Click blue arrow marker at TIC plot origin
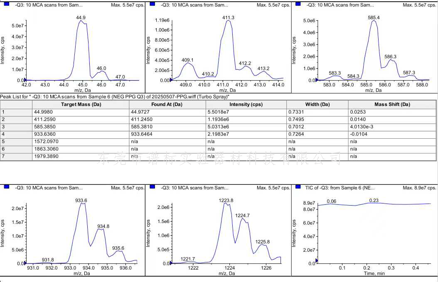438x282 pixels. coord(317,261)
